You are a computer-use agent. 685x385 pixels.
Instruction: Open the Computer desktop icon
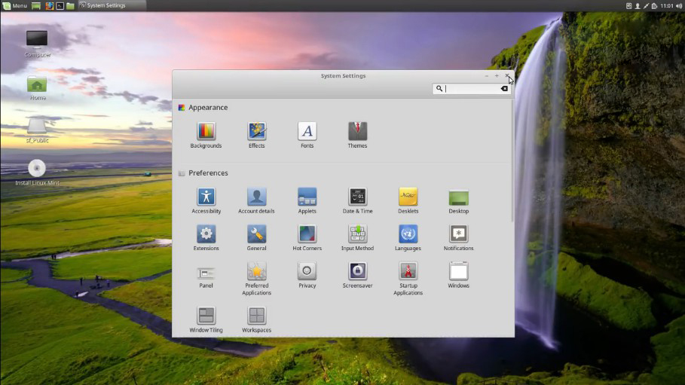(x=37, y=44)
